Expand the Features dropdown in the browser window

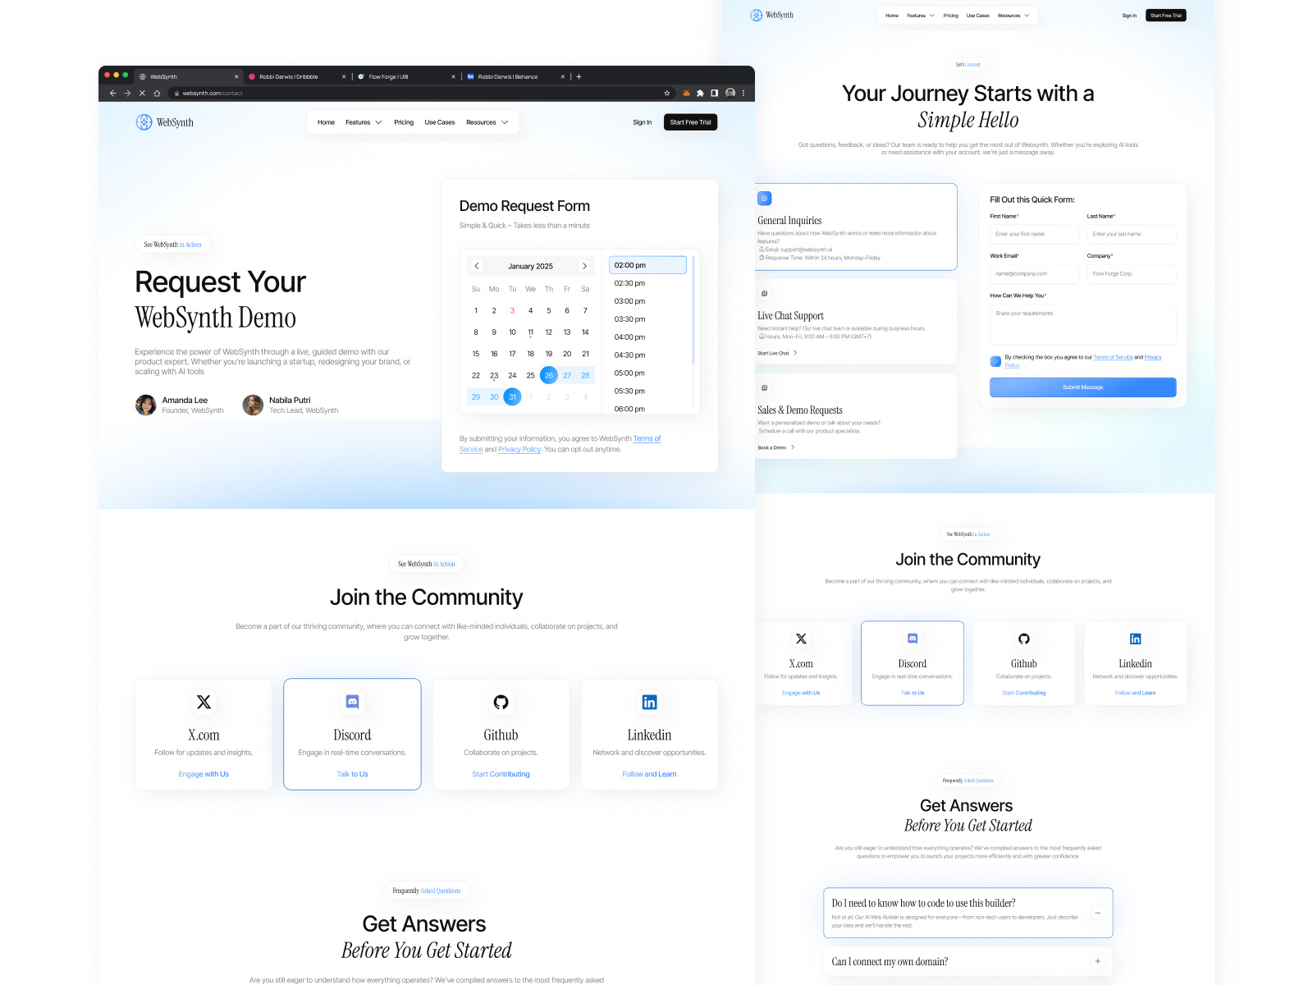[364, 122]
